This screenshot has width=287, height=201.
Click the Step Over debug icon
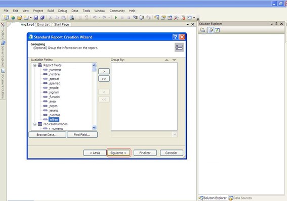142,18
